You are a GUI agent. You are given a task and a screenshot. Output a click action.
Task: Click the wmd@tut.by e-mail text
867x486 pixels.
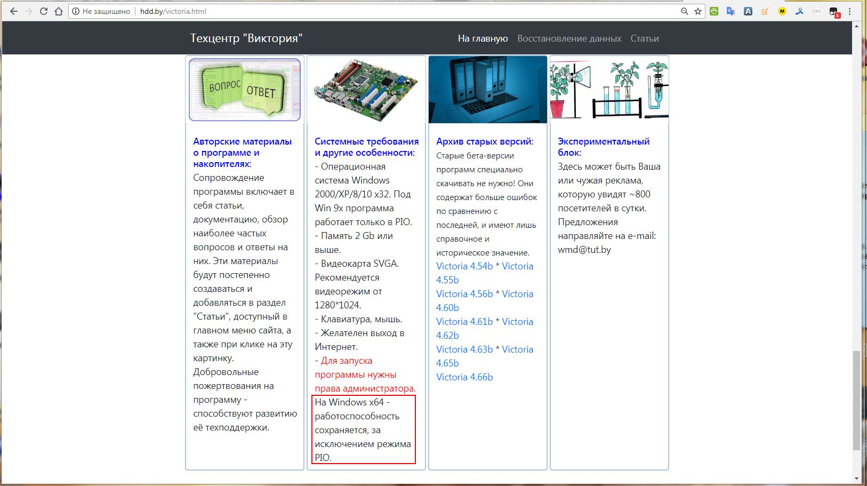(584, 250)
